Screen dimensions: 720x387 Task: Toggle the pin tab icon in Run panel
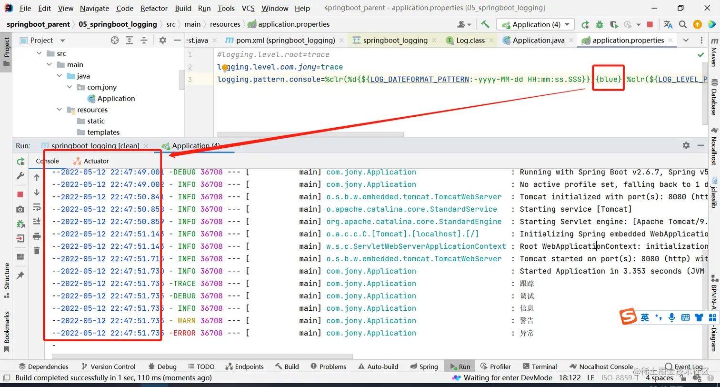(20, 275)
